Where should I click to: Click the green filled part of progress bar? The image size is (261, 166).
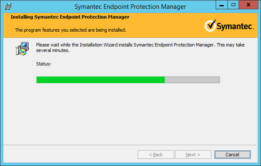tap(100, 80)
